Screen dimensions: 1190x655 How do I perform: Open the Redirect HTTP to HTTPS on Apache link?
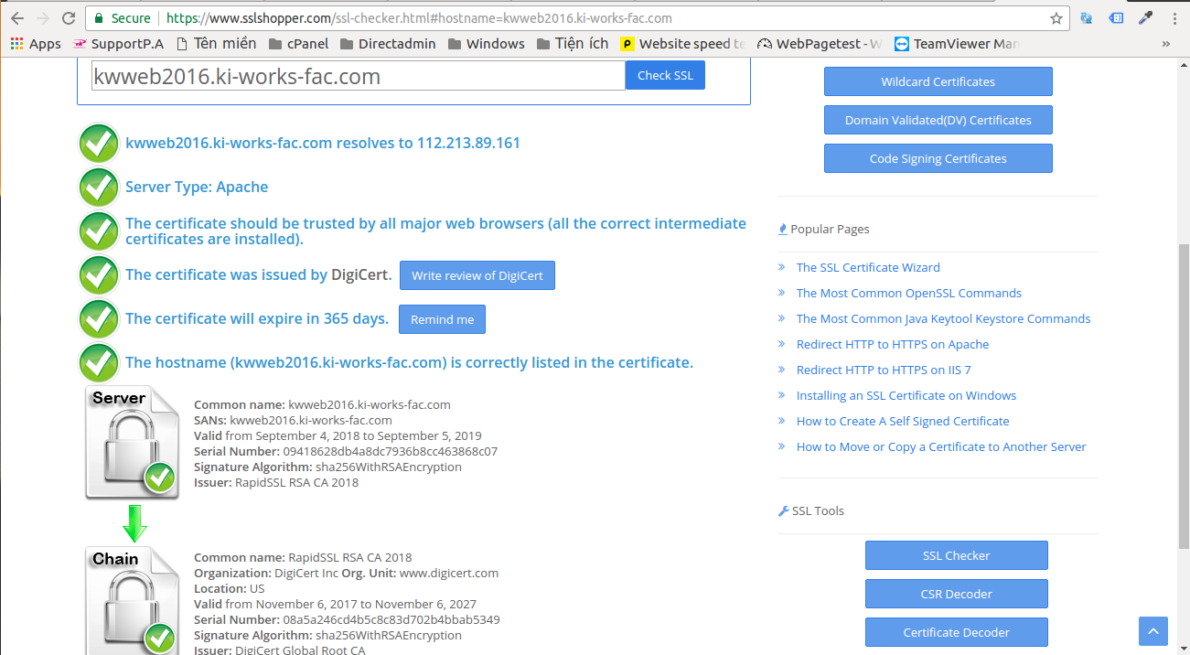point(892,345)
